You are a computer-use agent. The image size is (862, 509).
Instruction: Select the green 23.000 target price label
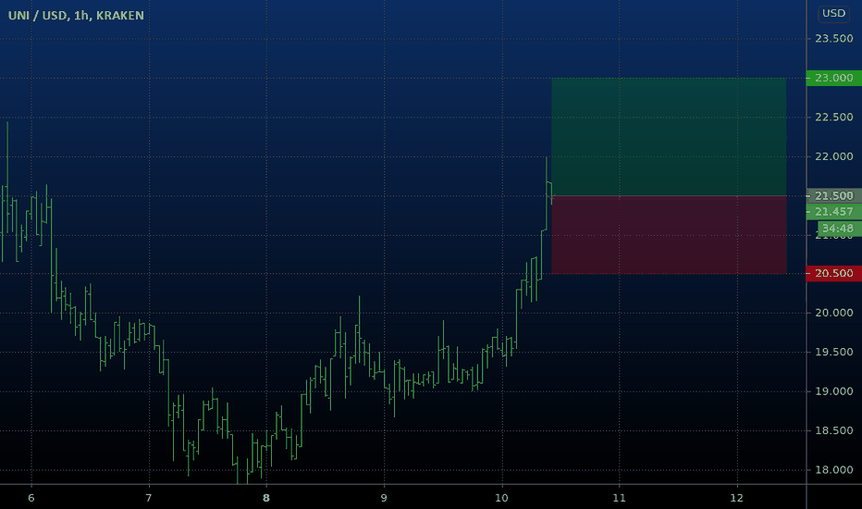[x=833, y=78]
